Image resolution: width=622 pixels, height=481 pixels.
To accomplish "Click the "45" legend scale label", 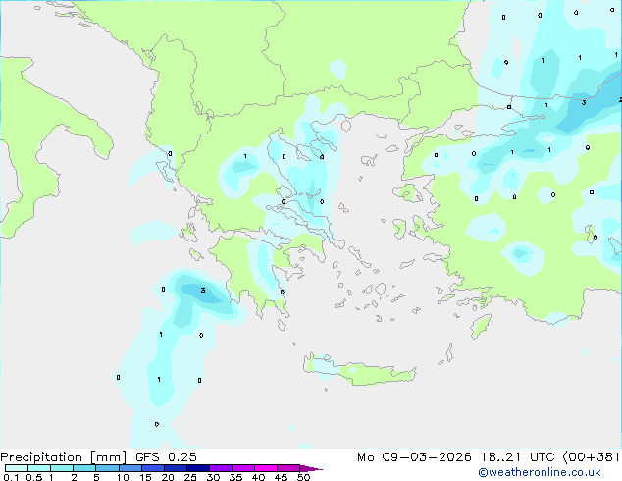I will click(x=281, y=477).
